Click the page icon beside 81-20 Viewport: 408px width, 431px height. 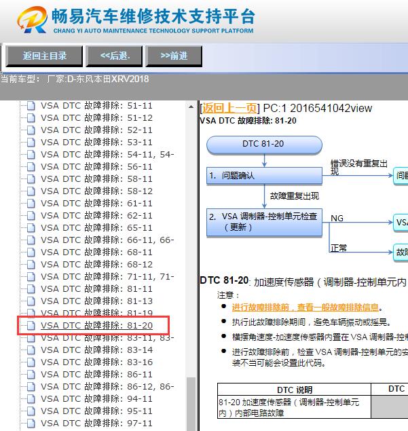[31, 326]
